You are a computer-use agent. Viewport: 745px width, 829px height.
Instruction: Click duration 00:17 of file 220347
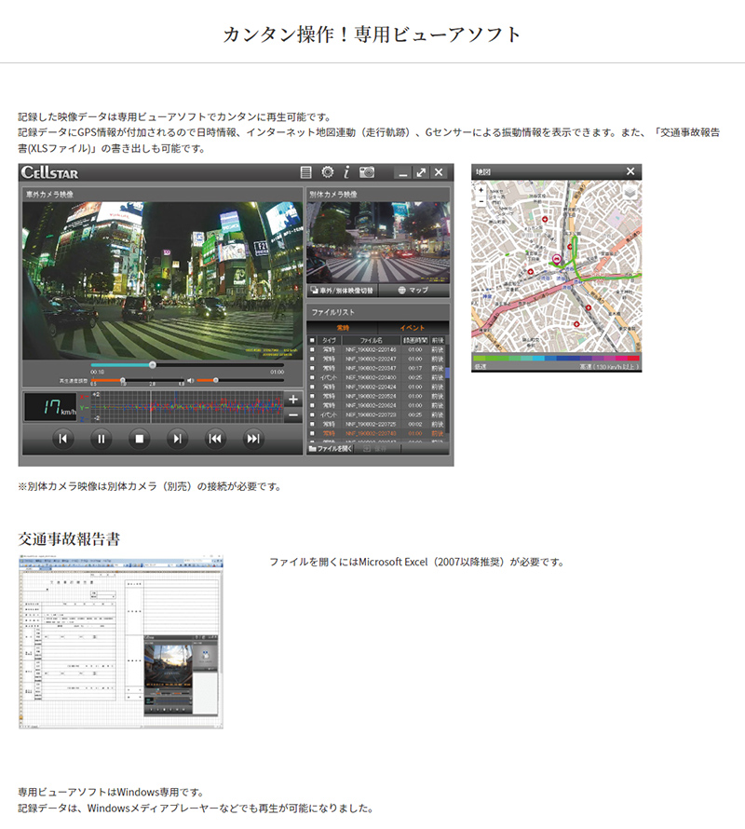[x=415, y=368]
